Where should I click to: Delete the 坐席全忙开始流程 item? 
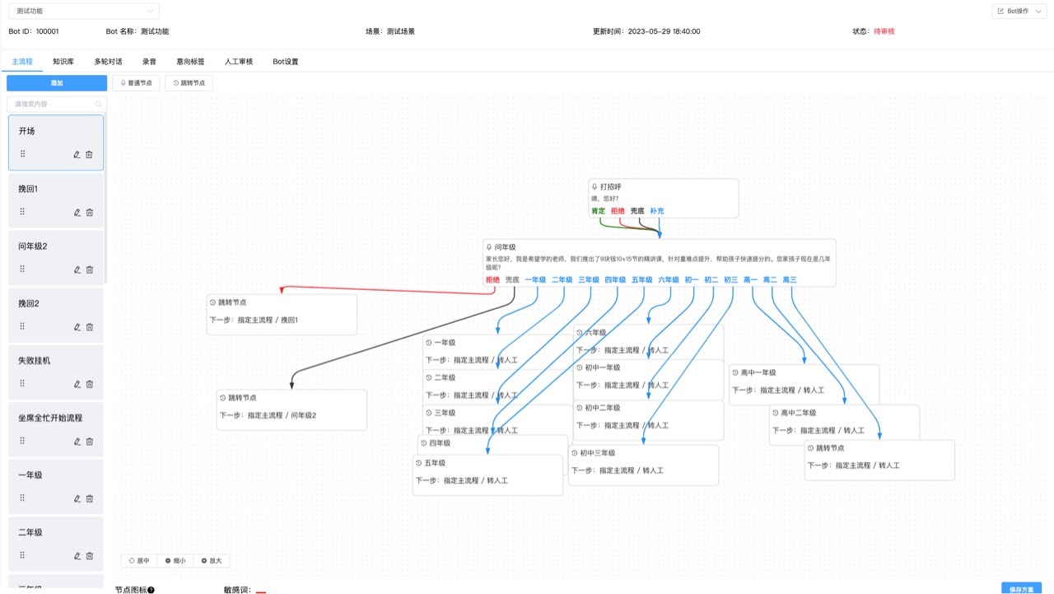pyautogui.click(x=90, y=441)
